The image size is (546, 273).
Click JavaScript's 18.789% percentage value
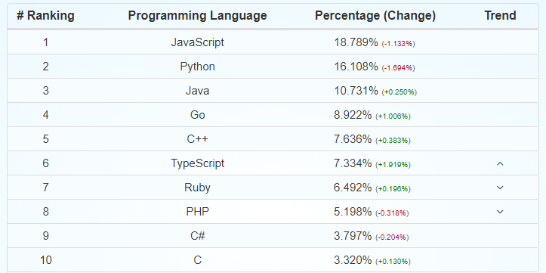(356, 42)
